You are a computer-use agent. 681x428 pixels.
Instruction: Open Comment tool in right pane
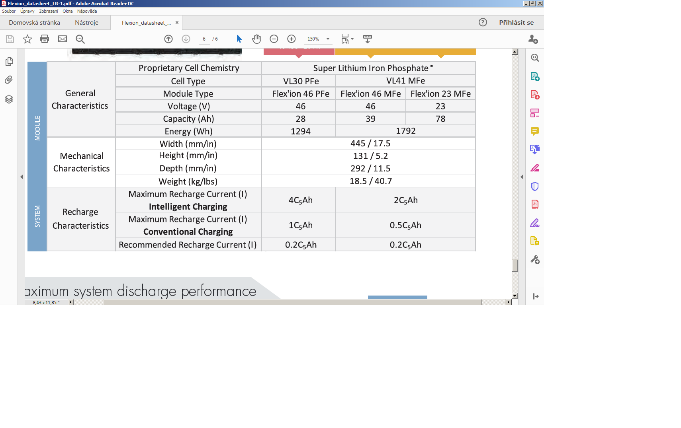[x=535, y=131]
